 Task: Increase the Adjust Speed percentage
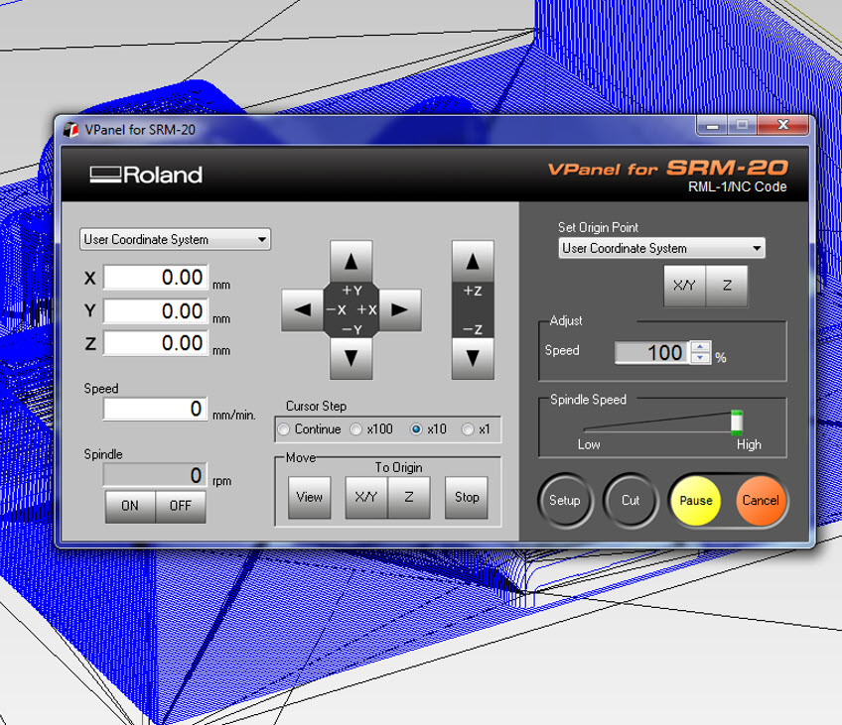[x=700, y=347]
